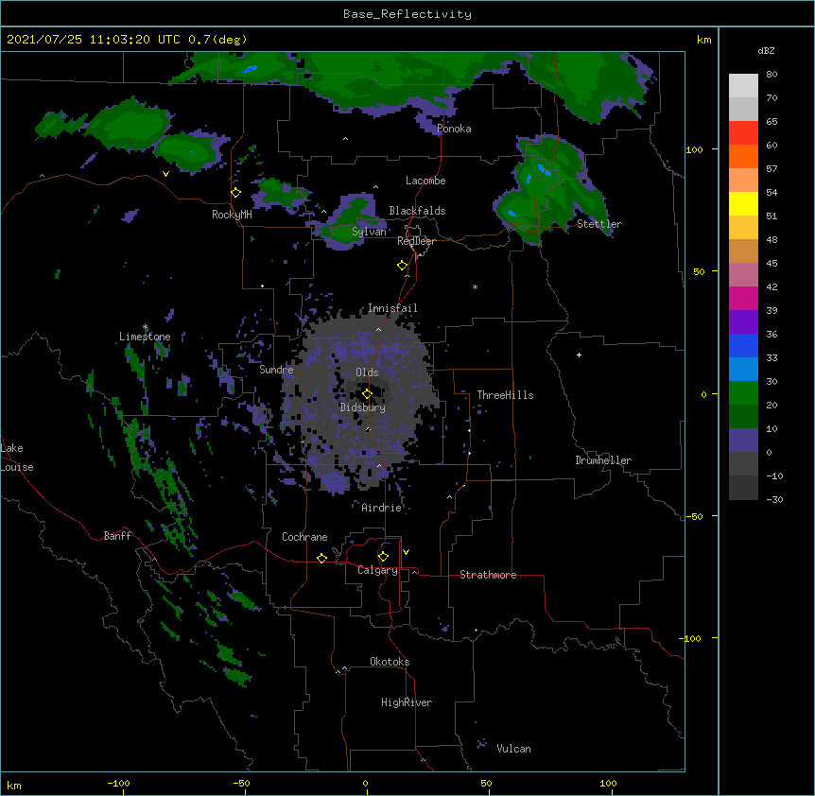Pick the orange 60-57 dBZ legend band
815x796 pixels.
pos(743,156)
